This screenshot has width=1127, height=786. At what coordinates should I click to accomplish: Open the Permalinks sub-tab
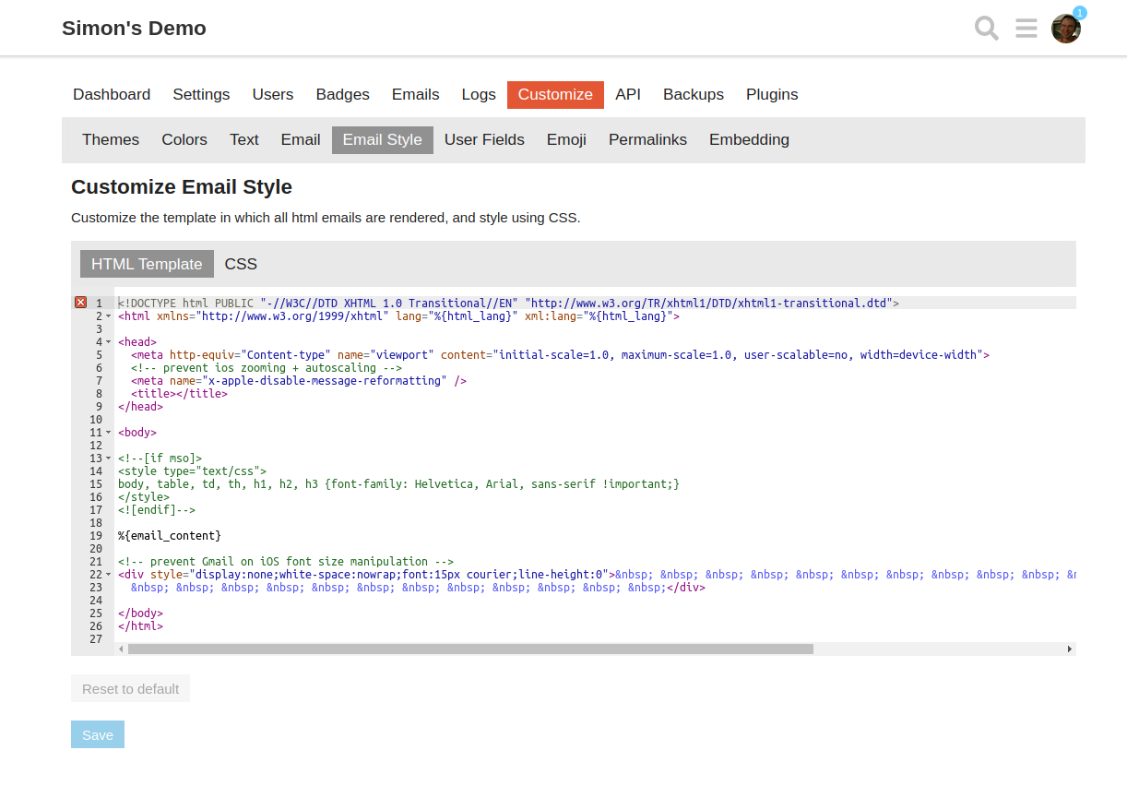point(647,139)
